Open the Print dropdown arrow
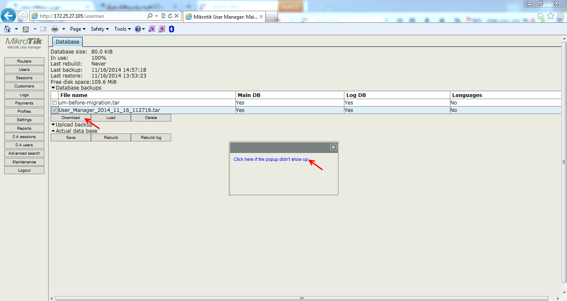Image resolution: width=567 pixels, height=301 pixels. [x=64, y=29]
